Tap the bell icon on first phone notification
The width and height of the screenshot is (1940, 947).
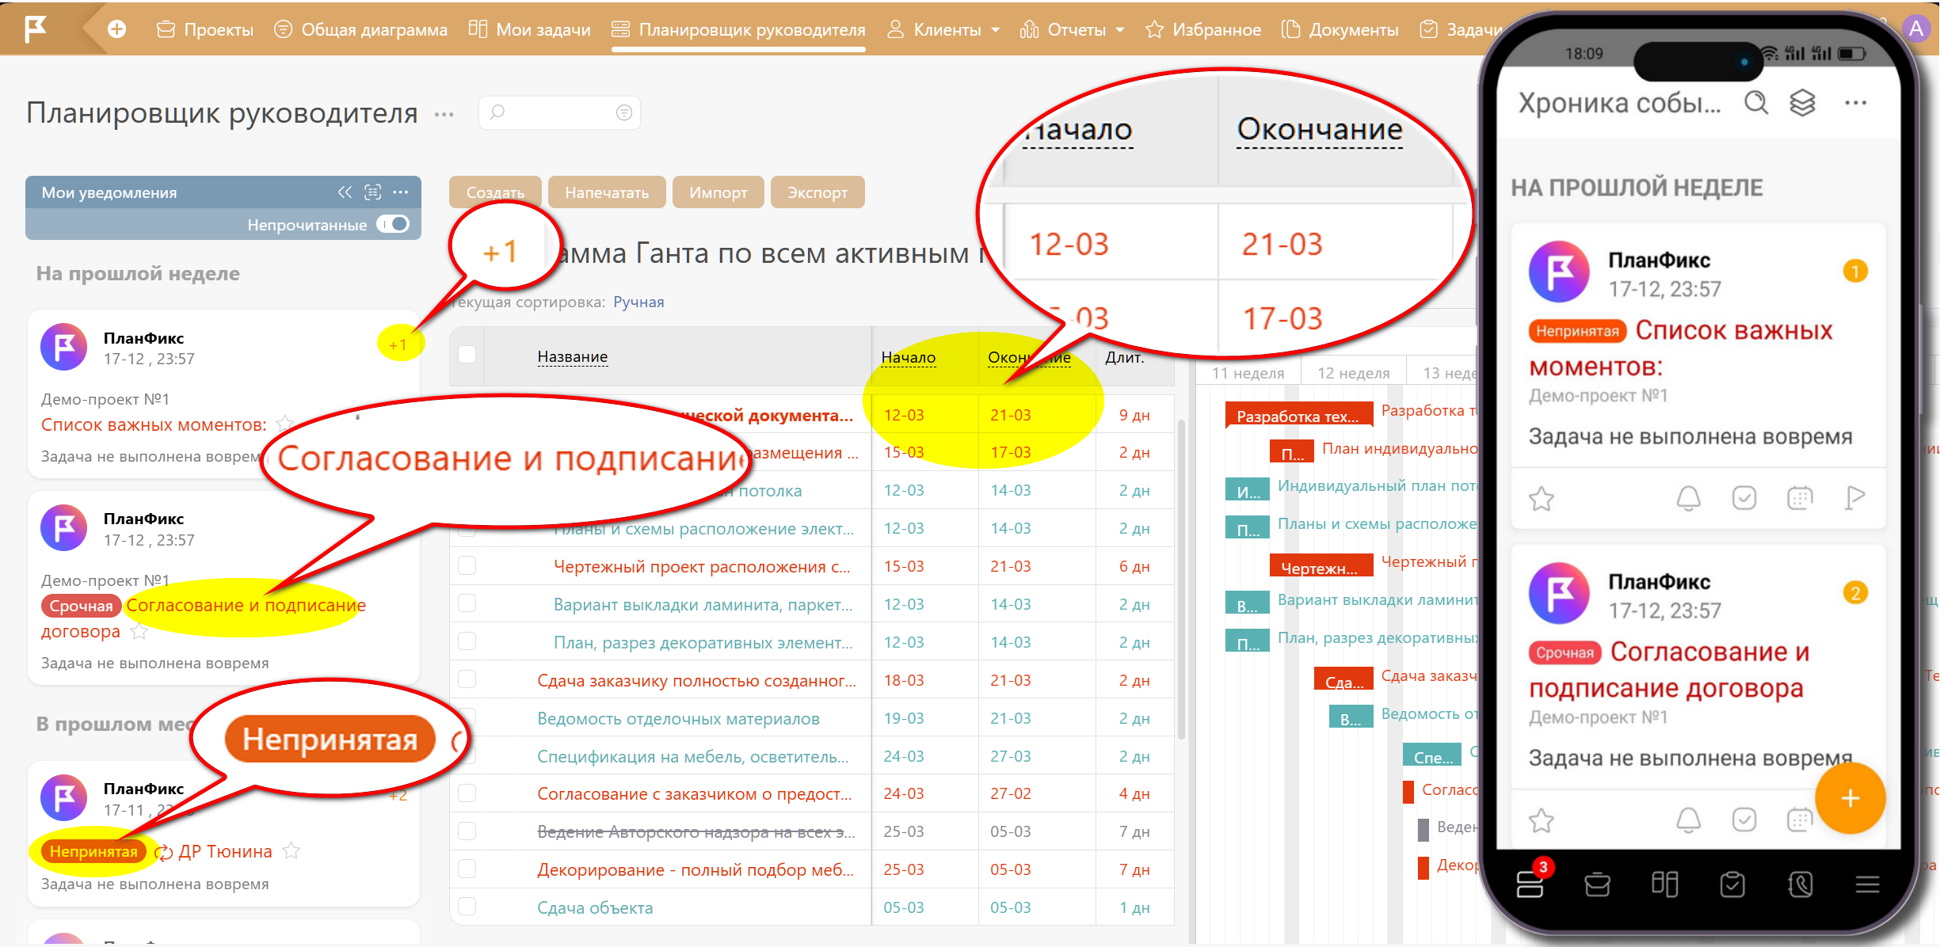coord(1688,498)
